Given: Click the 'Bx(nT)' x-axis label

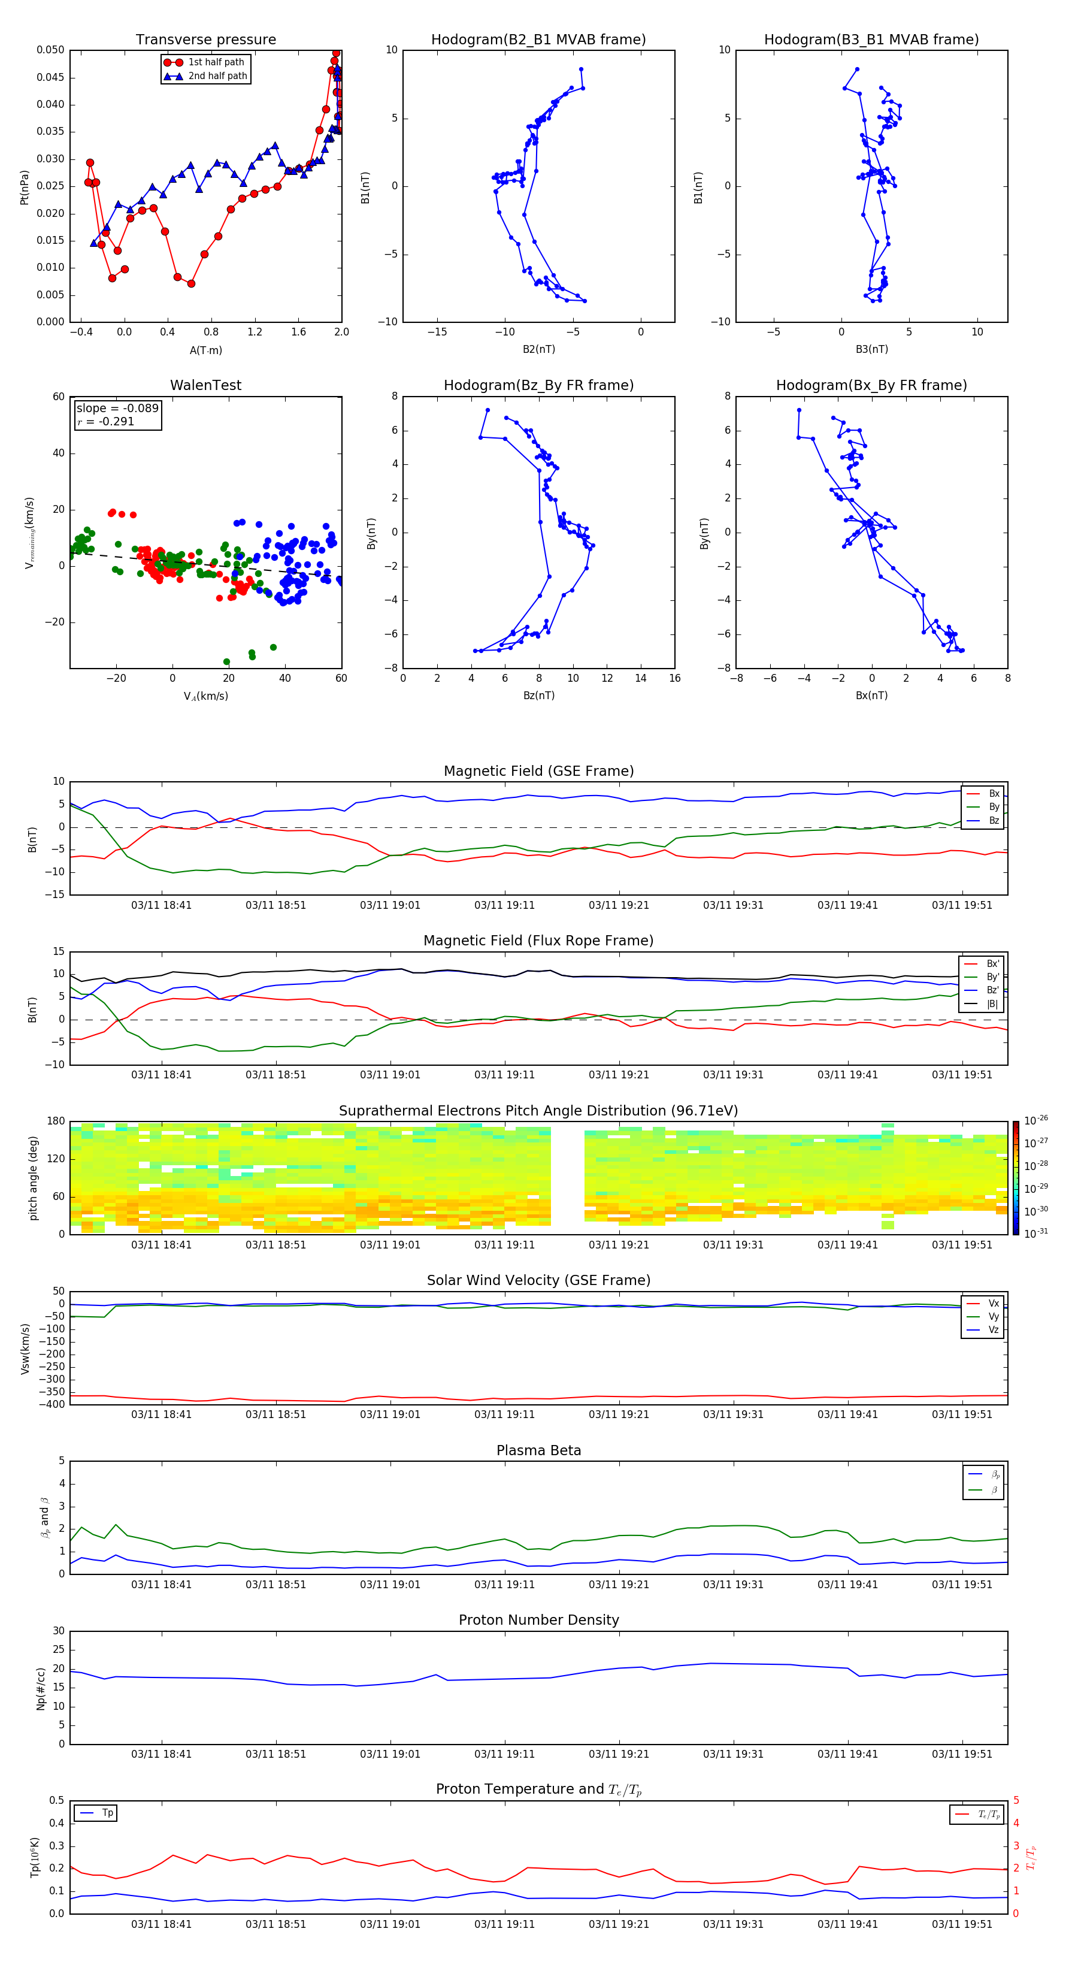Looking at the screenshot, I should [871, 696].
